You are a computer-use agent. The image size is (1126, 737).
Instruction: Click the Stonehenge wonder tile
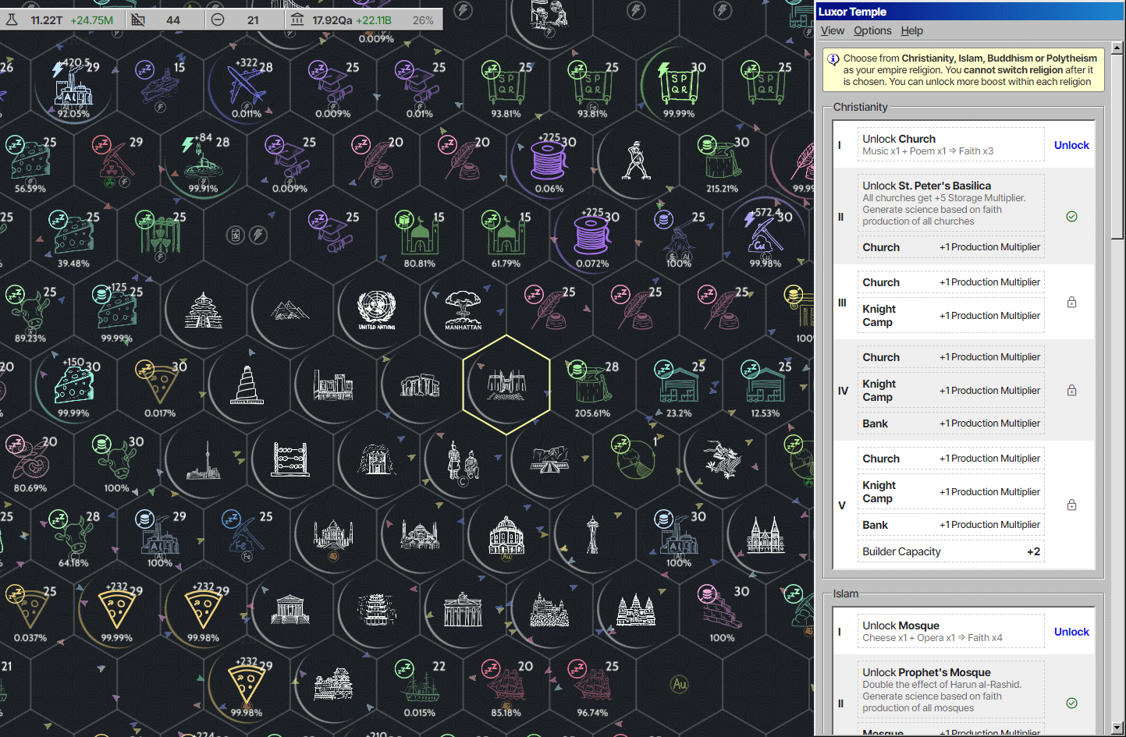(x=420, y=385)
